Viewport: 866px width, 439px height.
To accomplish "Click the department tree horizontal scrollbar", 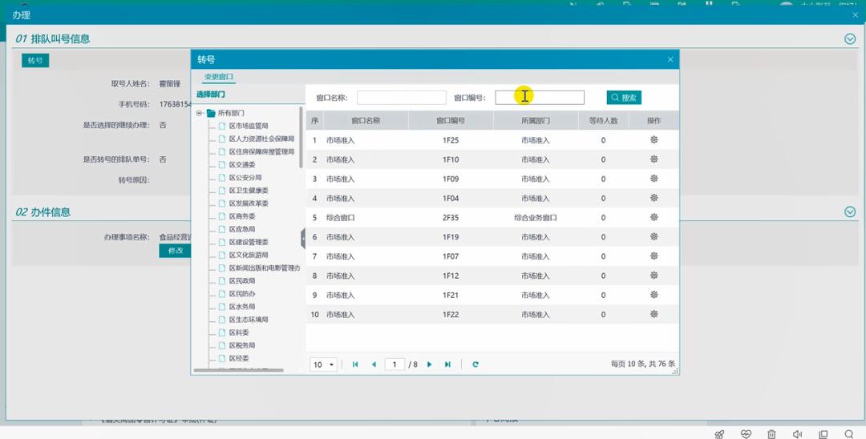I will [x=239, y=370].
